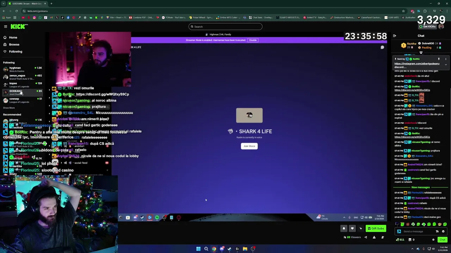Screen dimensions: 451x253
Task: Click the taskbar clock showing 7:41 PM
Action: tap(442, 249)
